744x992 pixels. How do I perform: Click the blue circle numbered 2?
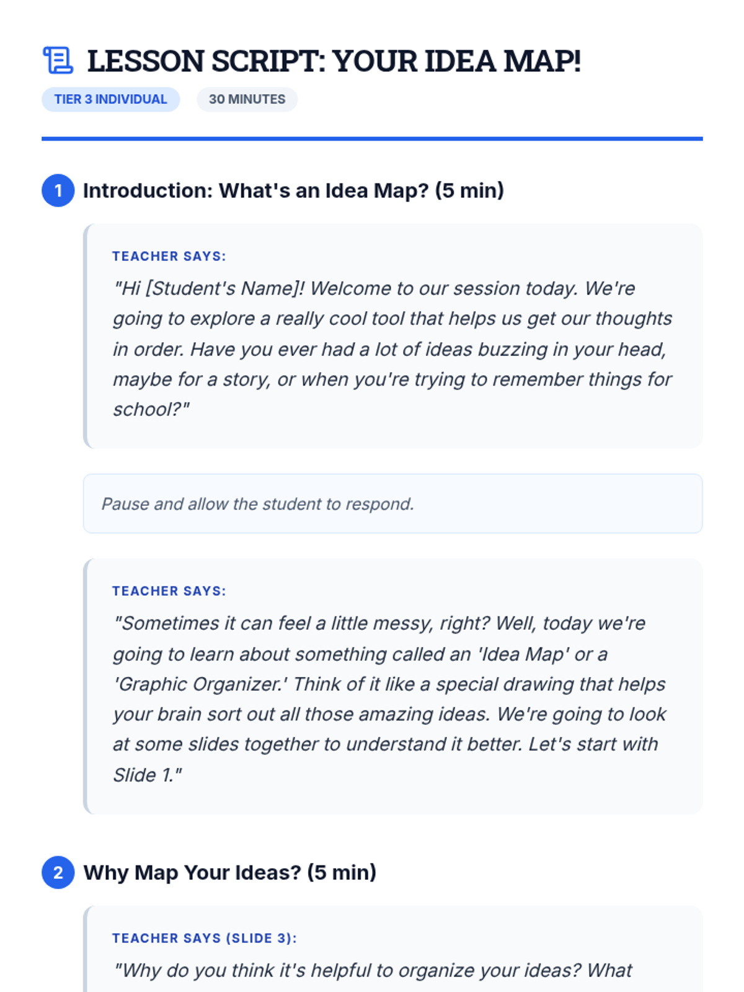[x=58, y=872]
